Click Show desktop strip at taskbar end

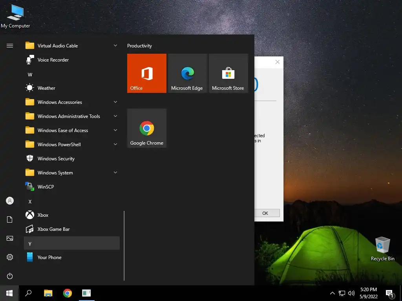point(401,293)
